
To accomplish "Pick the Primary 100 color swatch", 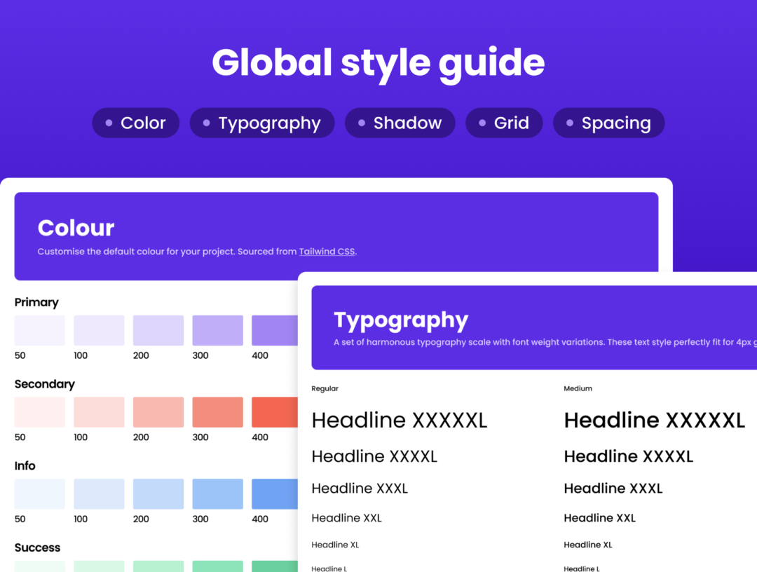I will (x=99, y=331).
